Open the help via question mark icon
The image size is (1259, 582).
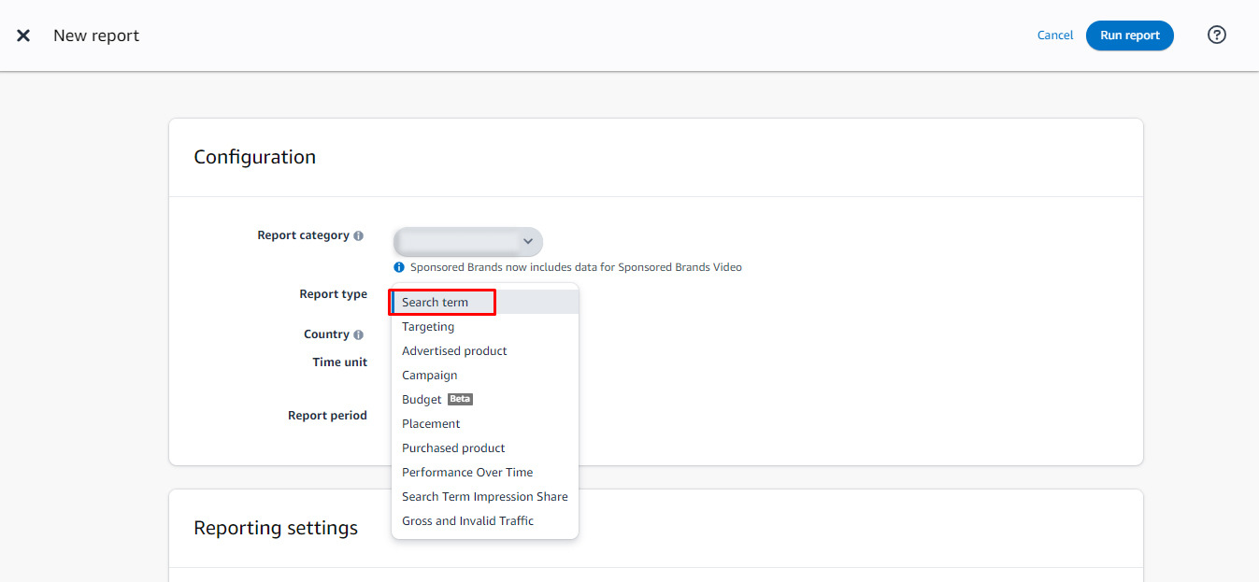(x=1216, y=34)
